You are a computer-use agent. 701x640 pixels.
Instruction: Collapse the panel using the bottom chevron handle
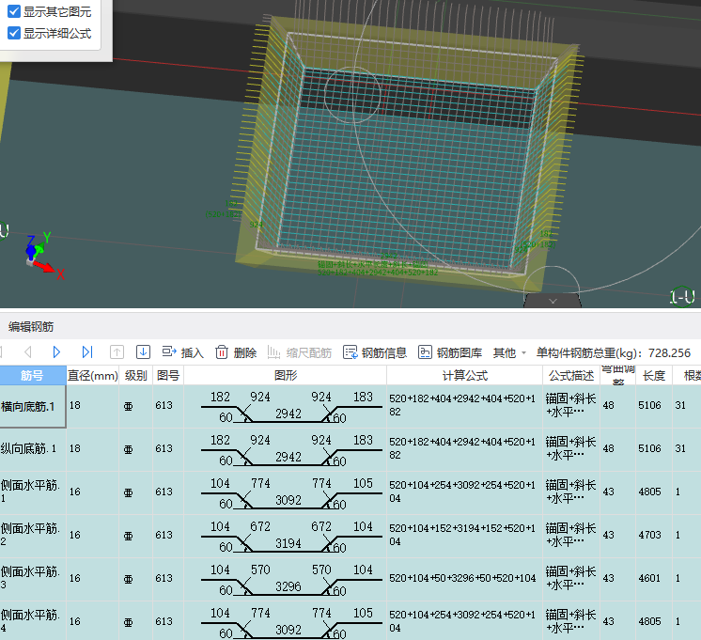coord(553,301)
